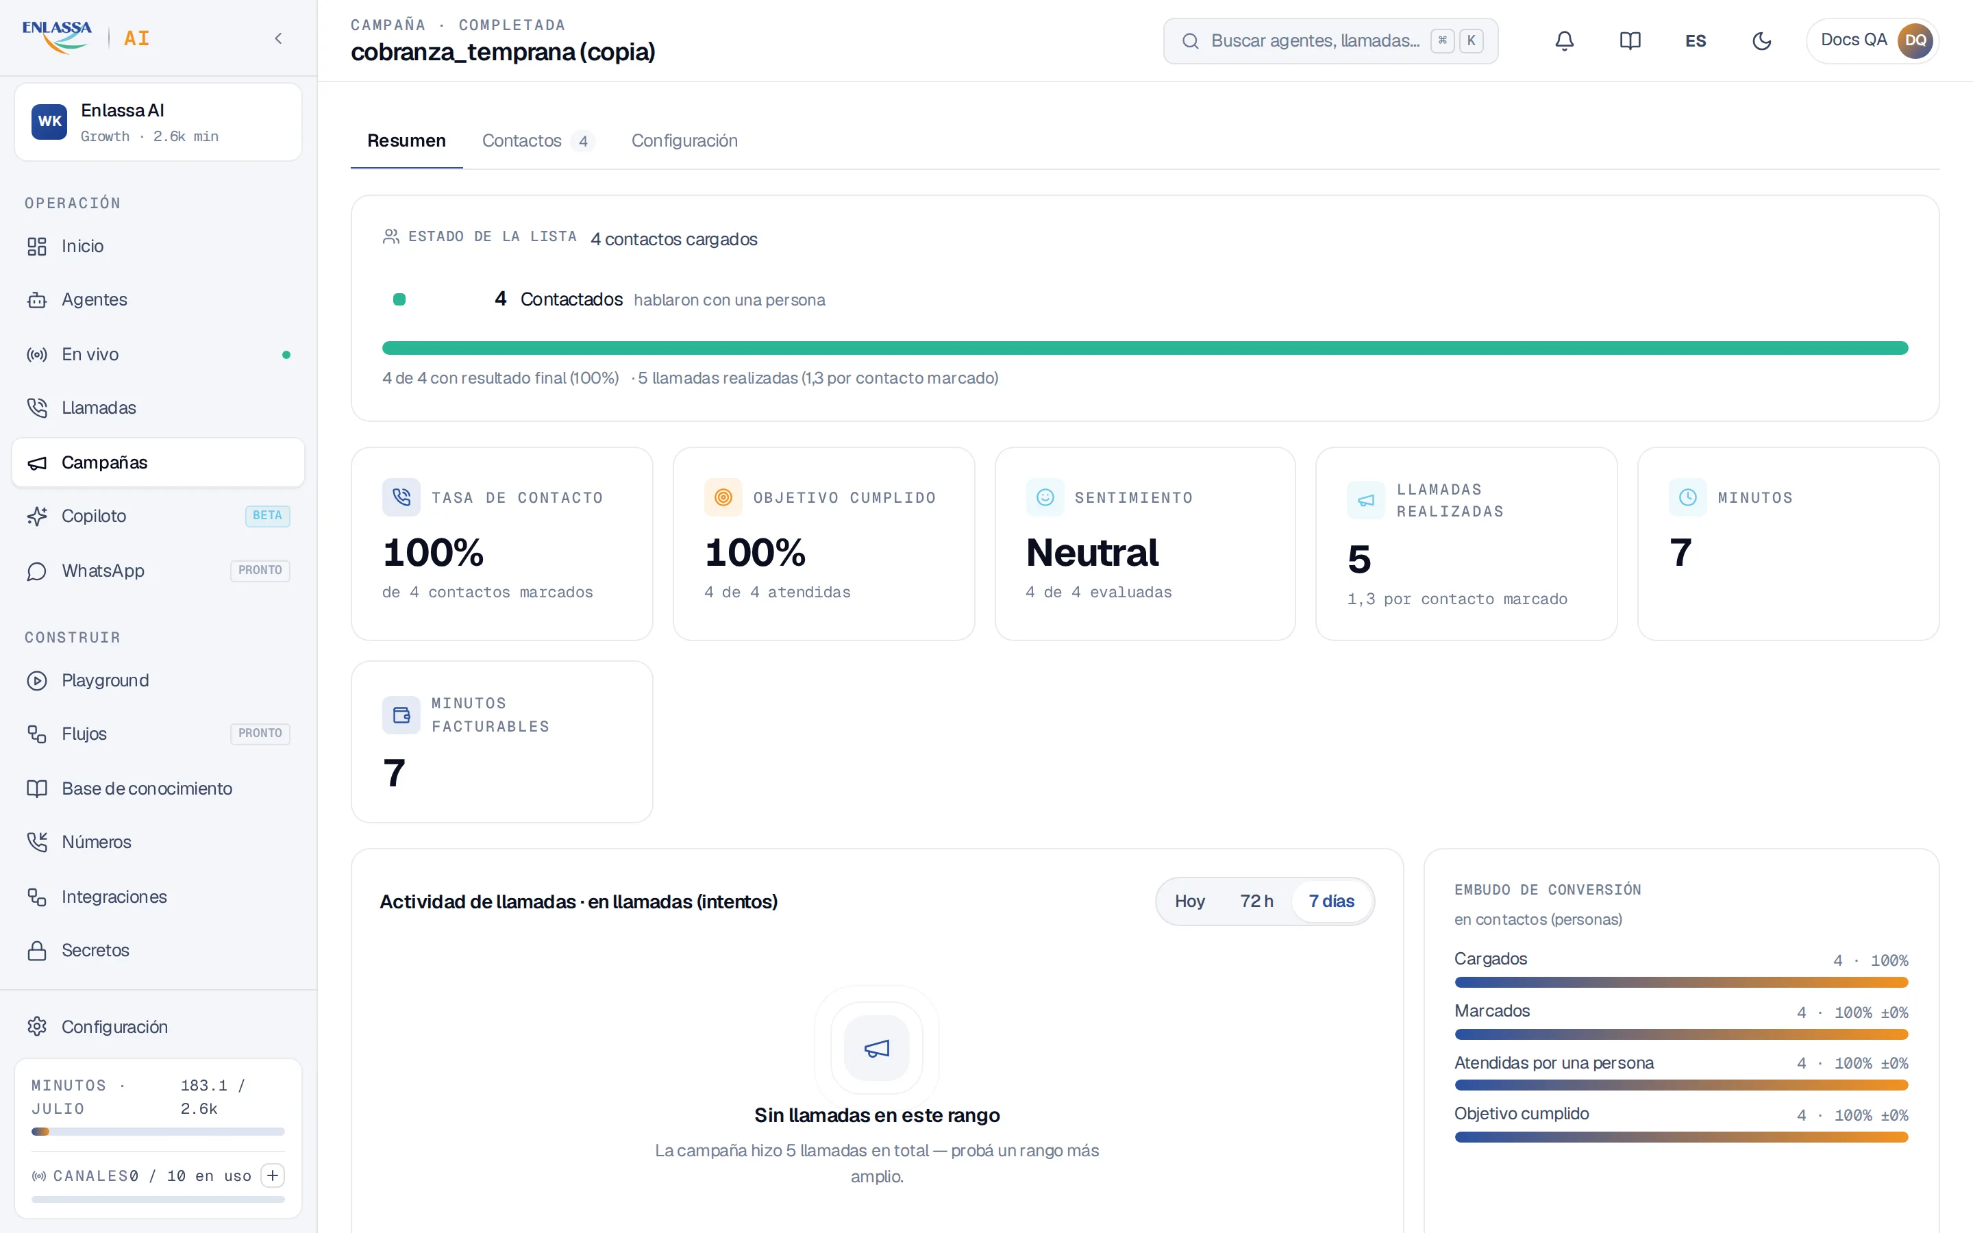Open Flujos sidebar item

point(158,734)
